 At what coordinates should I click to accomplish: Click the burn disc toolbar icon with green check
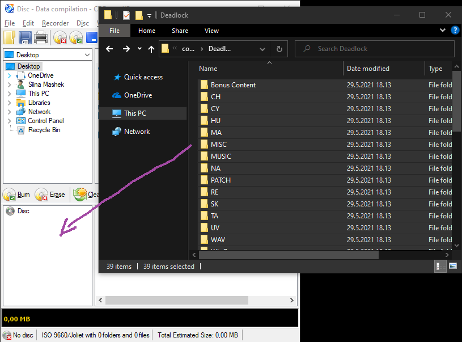[76, 38]
